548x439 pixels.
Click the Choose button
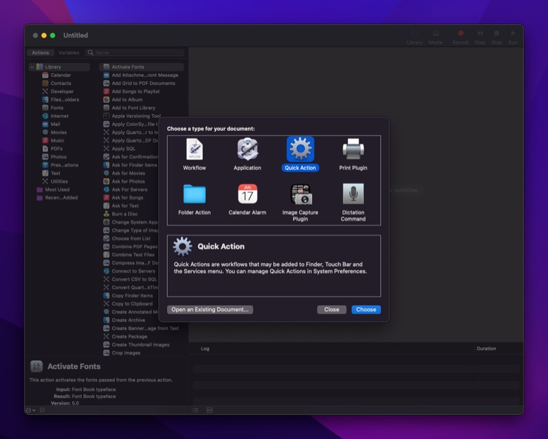point(366,310)
